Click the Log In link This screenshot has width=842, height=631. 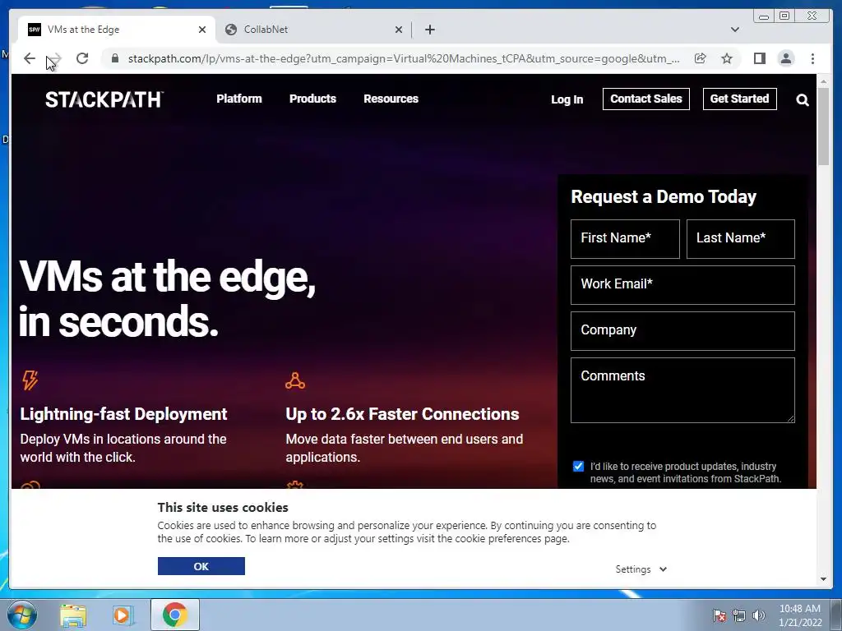point(567,99)
